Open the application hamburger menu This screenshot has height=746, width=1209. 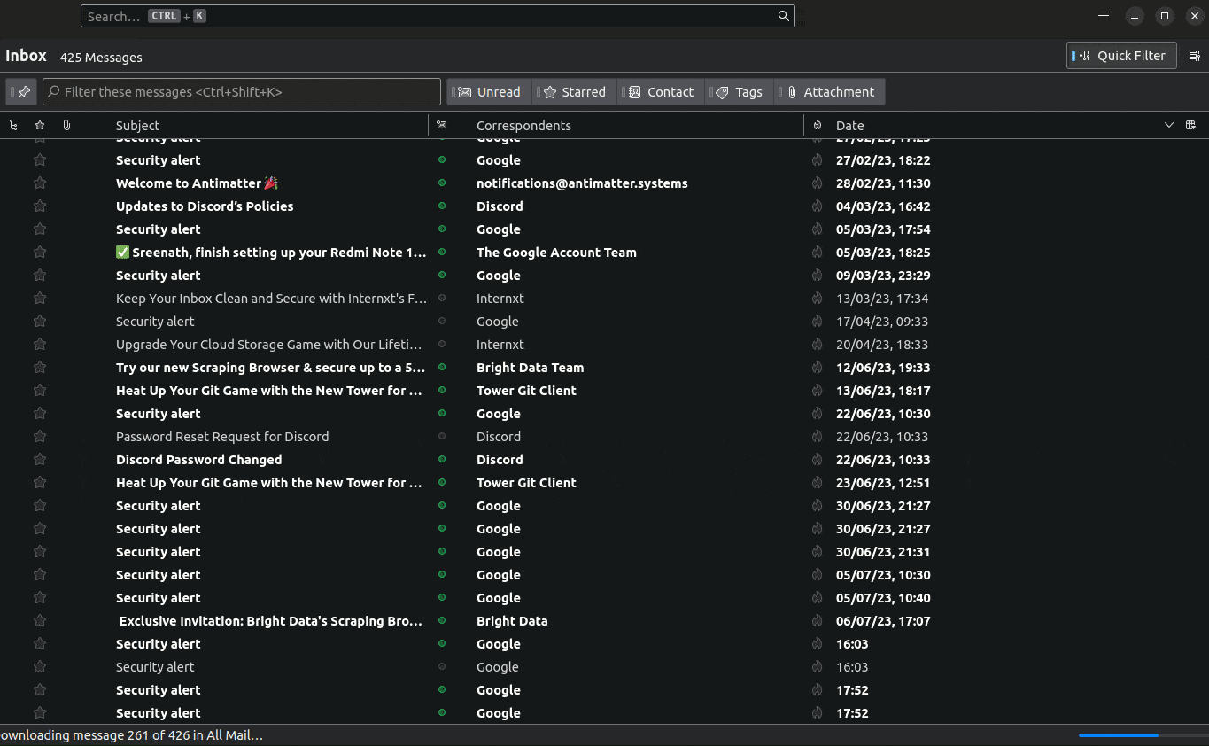[1103, 15]
